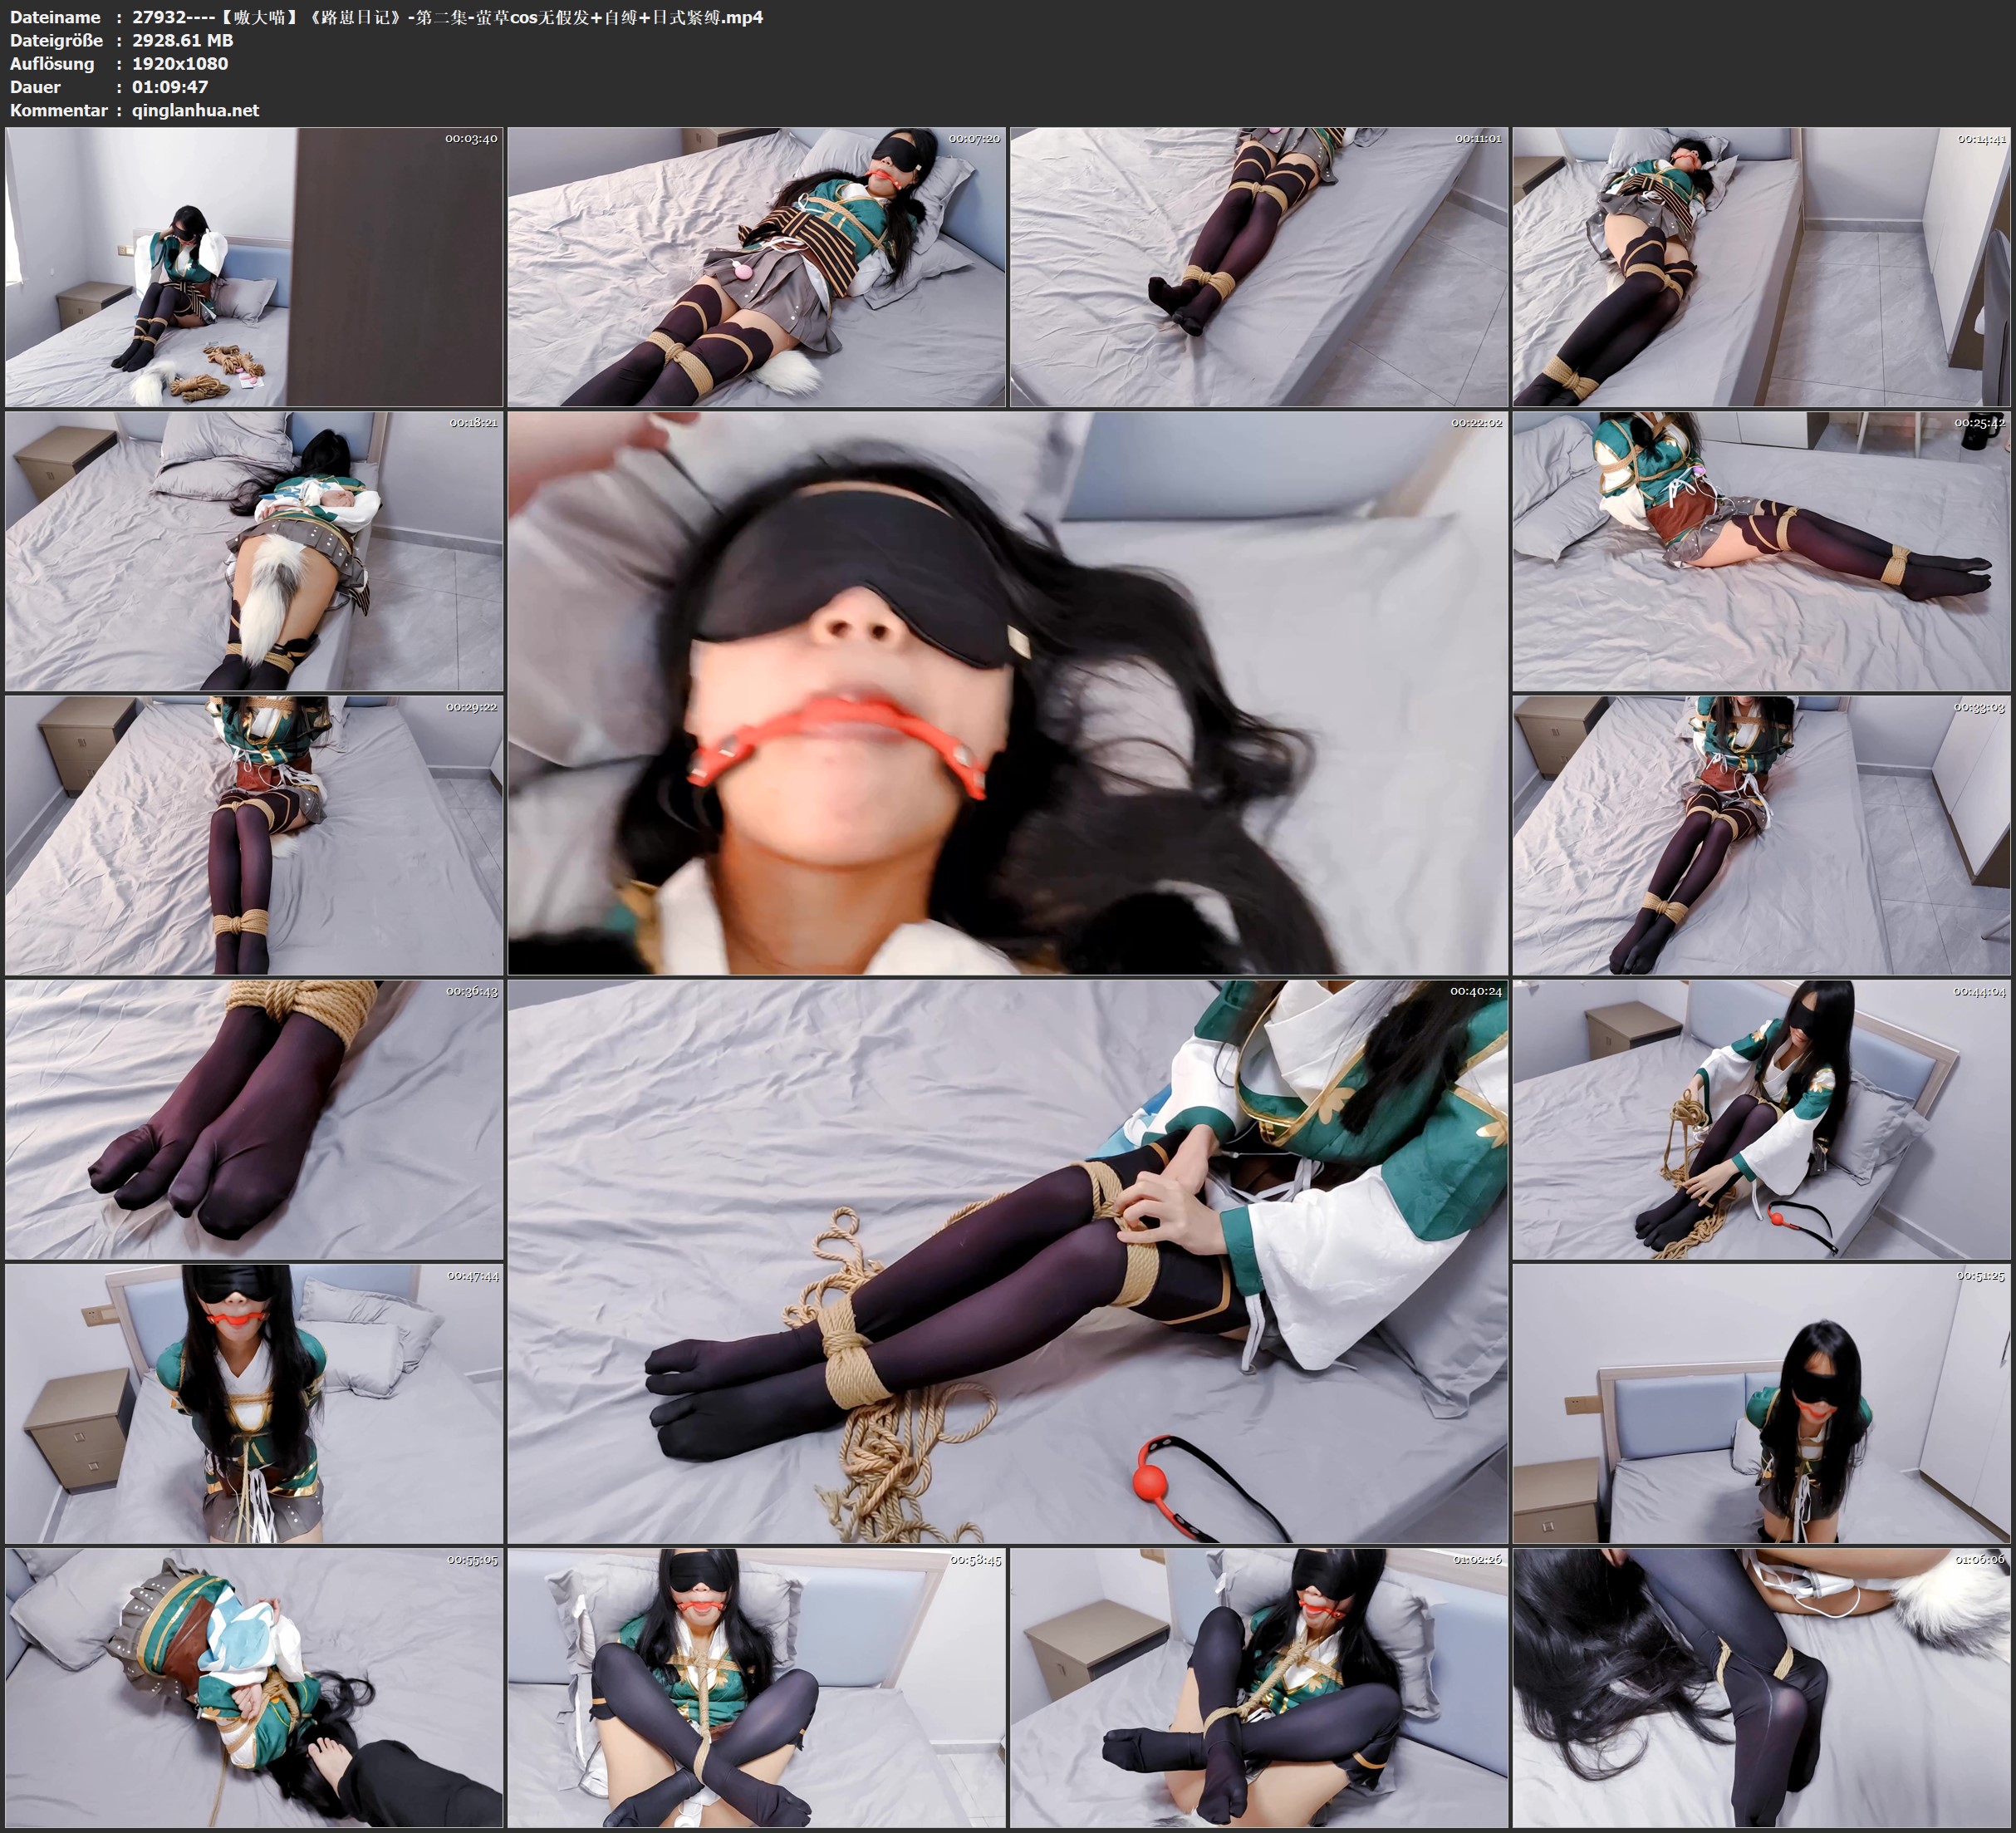Image resolution: width=2016 pixels, height=1833 pixels.
Task: Click the thumbnail timestamped 00:03:40
Action: point(254,266)
